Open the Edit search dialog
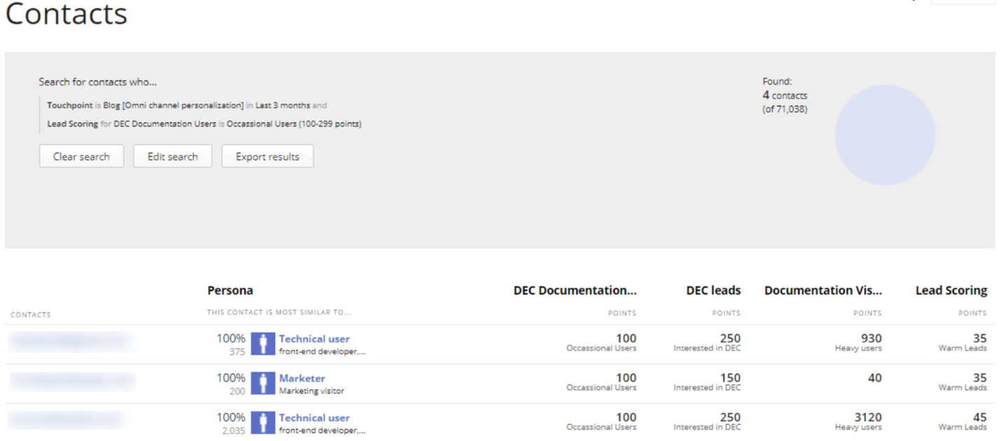This screenshot has width=1001, height=441. 172,156
